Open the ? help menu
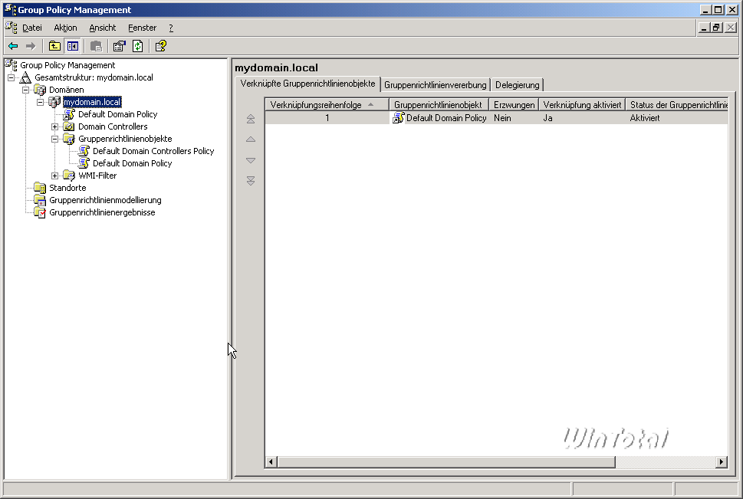The image size is (743, 499). click(171, 28)
